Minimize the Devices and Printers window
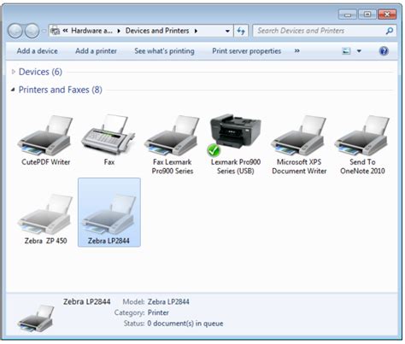The width and height of the screenshot is (405, 344). tap(348, 15)
